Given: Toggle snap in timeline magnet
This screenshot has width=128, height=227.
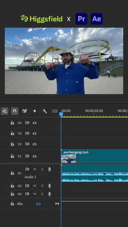Looking at the screenshot, I should tap(15, 111).
